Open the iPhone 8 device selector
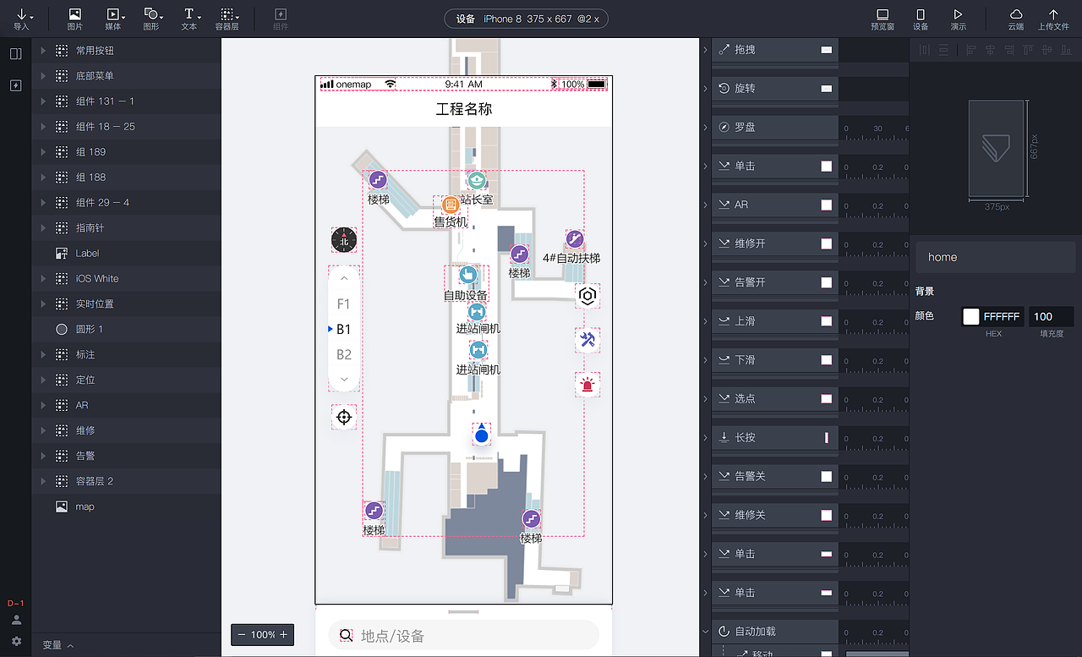 (x=526, y=18)
